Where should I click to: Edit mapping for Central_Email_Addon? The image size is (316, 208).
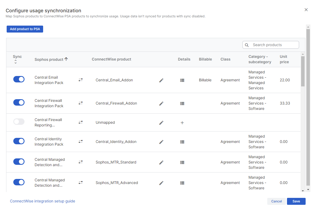click(x=161, y=80)
